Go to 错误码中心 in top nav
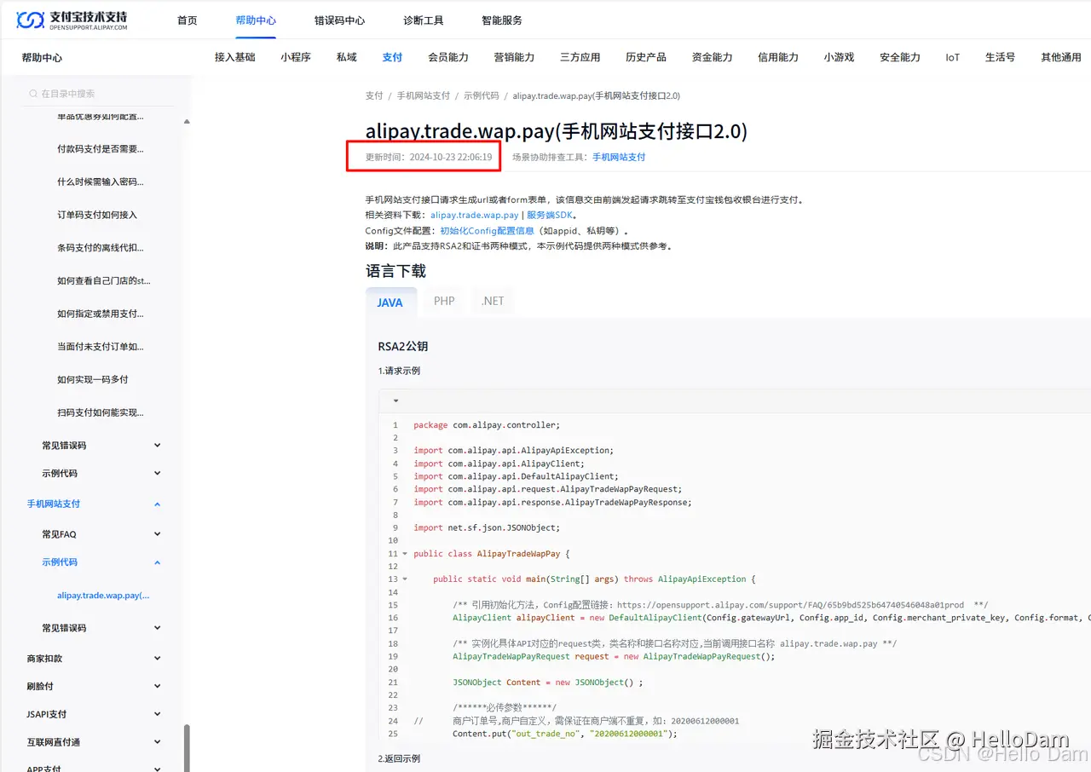The height and width of the screenshot is (772, 1091). point(339,20)
